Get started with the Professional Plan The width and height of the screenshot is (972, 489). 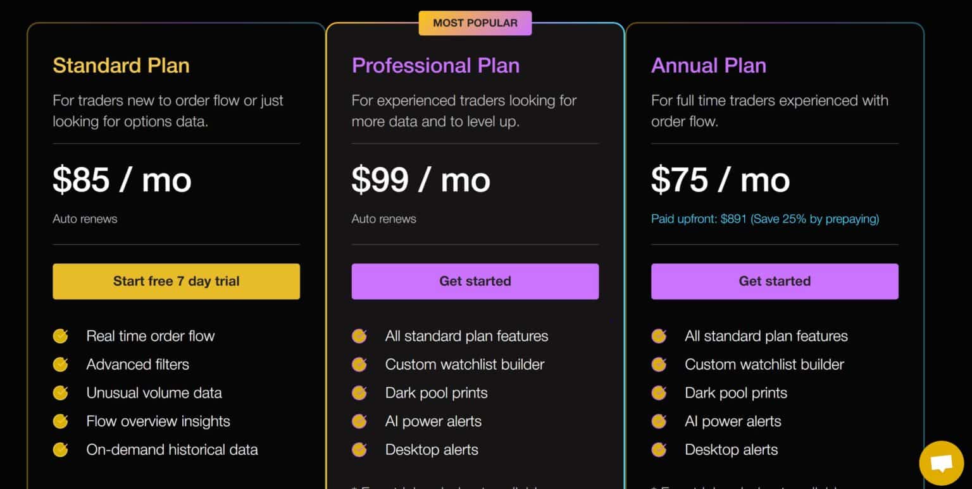click(x=475, y=281)
